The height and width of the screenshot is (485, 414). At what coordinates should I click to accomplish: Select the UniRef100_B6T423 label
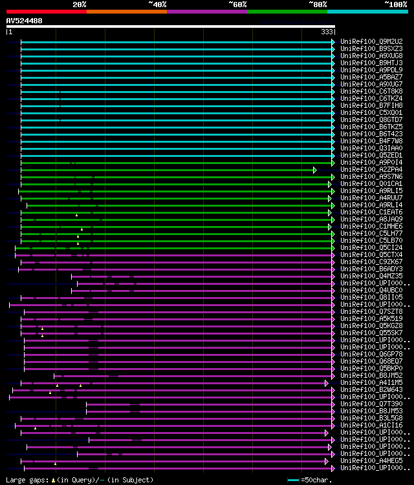[x=371, y=134]
